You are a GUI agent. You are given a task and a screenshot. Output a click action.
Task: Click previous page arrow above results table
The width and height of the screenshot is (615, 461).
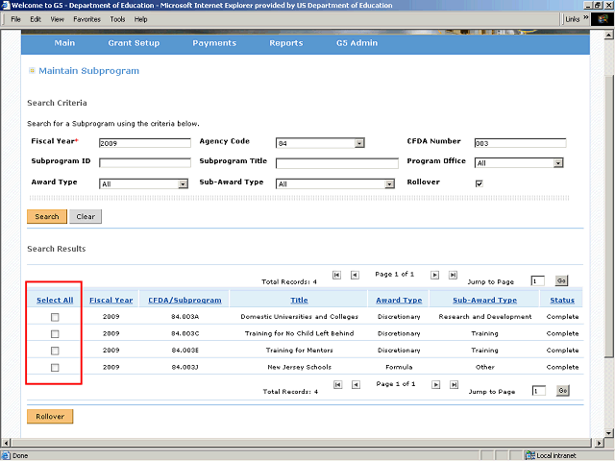(355, 275)
